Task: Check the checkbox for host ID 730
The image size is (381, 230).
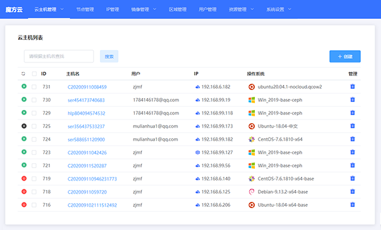Action: pos(34,100)
